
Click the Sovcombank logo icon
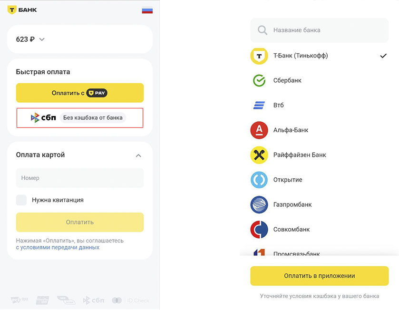point(259,229)
